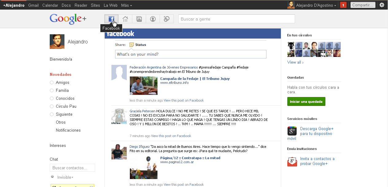Image resolution: width=388 pixels, height=187 pixels.
Task: Open Campaña de la Fedaje article link
Action: pyautogui.click(x=195, y=79)
